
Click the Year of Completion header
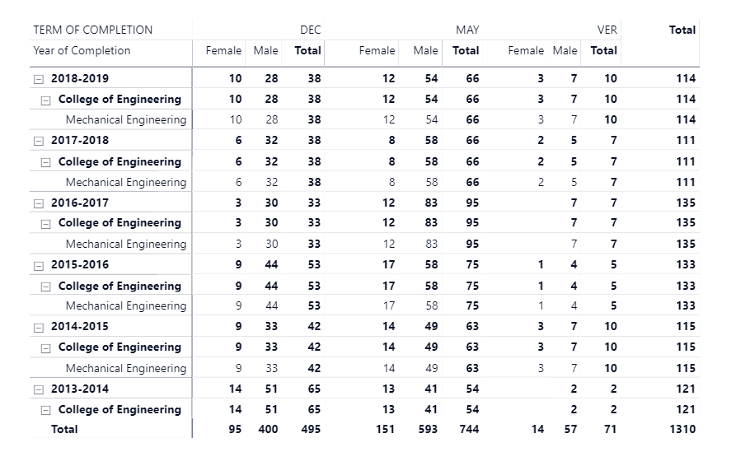(82, 51)
